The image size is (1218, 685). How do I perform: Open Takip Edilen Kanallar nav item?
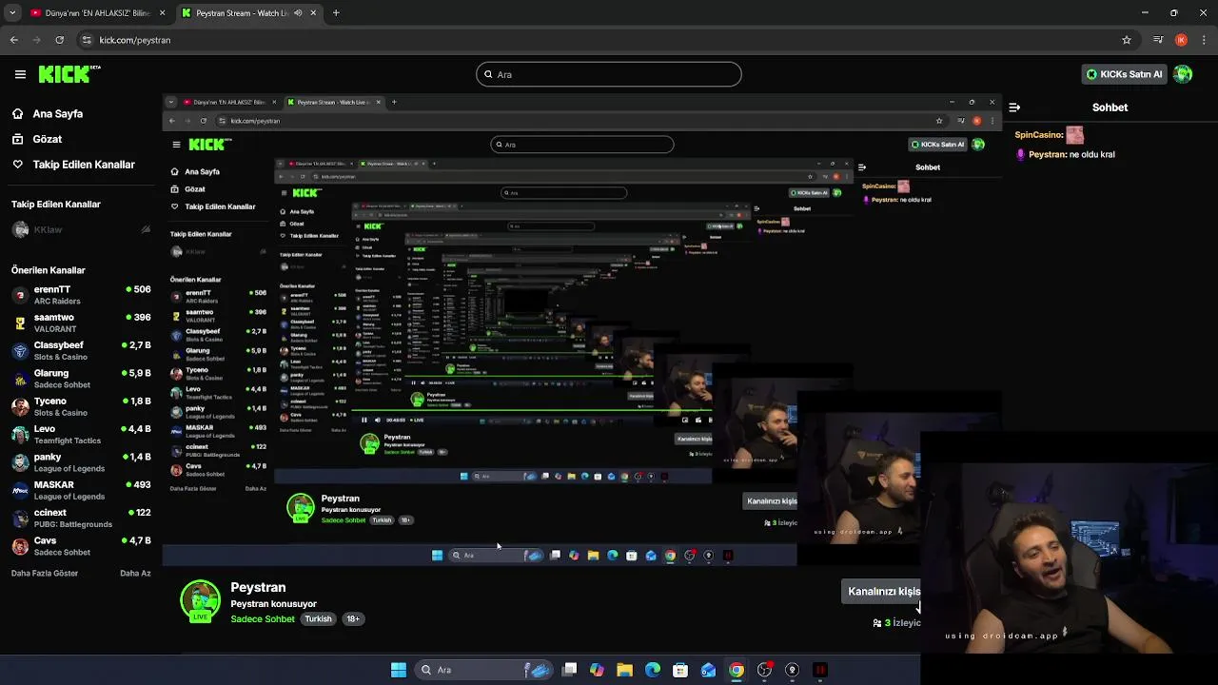[x=84, y=165]
